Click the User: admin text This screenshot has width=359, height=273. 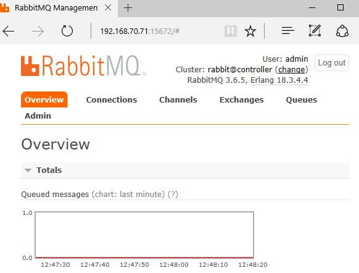(285, 59)
